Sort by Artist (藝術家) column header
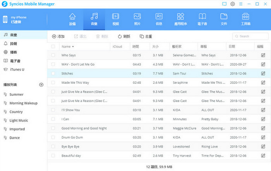This screenshot has height=171, width=271. tap(184, 47)
